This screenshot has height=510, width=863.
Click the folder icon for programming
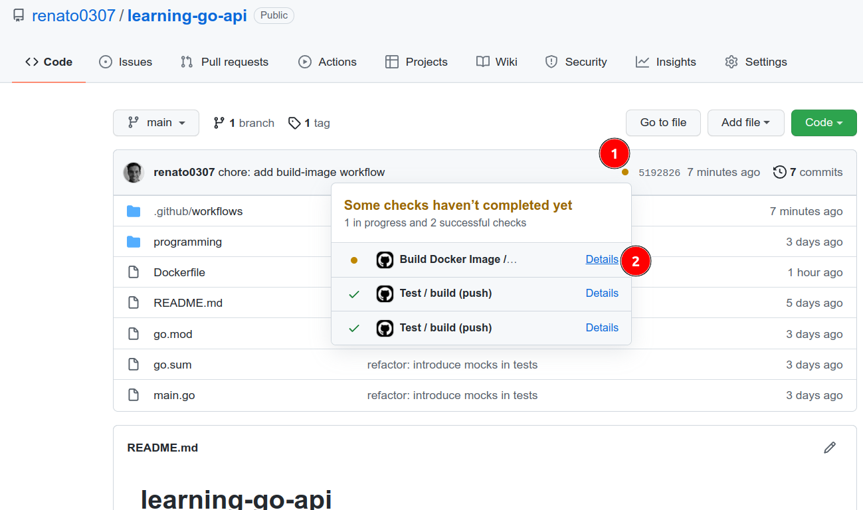click(134, 242)
